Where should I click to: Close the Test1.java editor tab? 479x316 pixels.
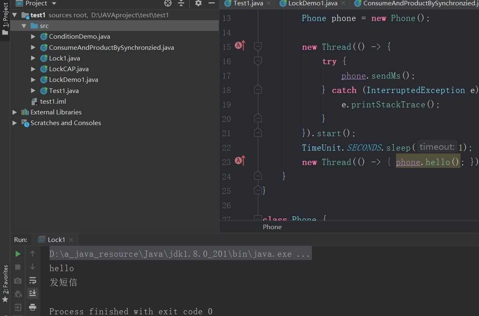pyautogui.click(x=269, y=3)
